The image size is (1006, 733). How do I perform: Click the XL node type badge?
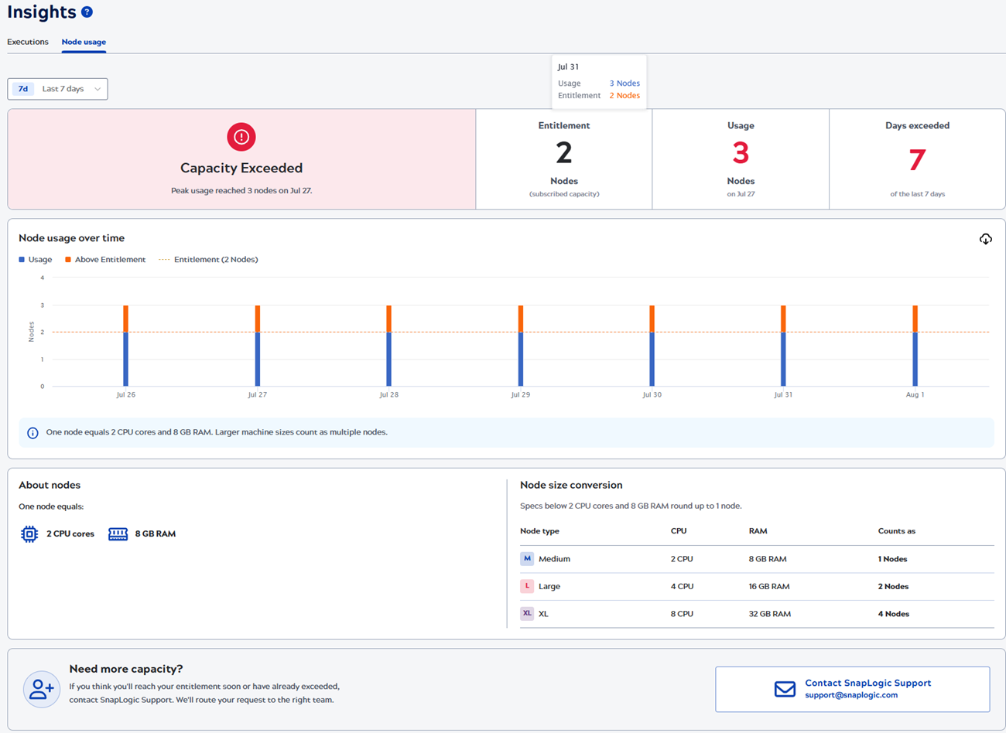(x=527, y=613)
